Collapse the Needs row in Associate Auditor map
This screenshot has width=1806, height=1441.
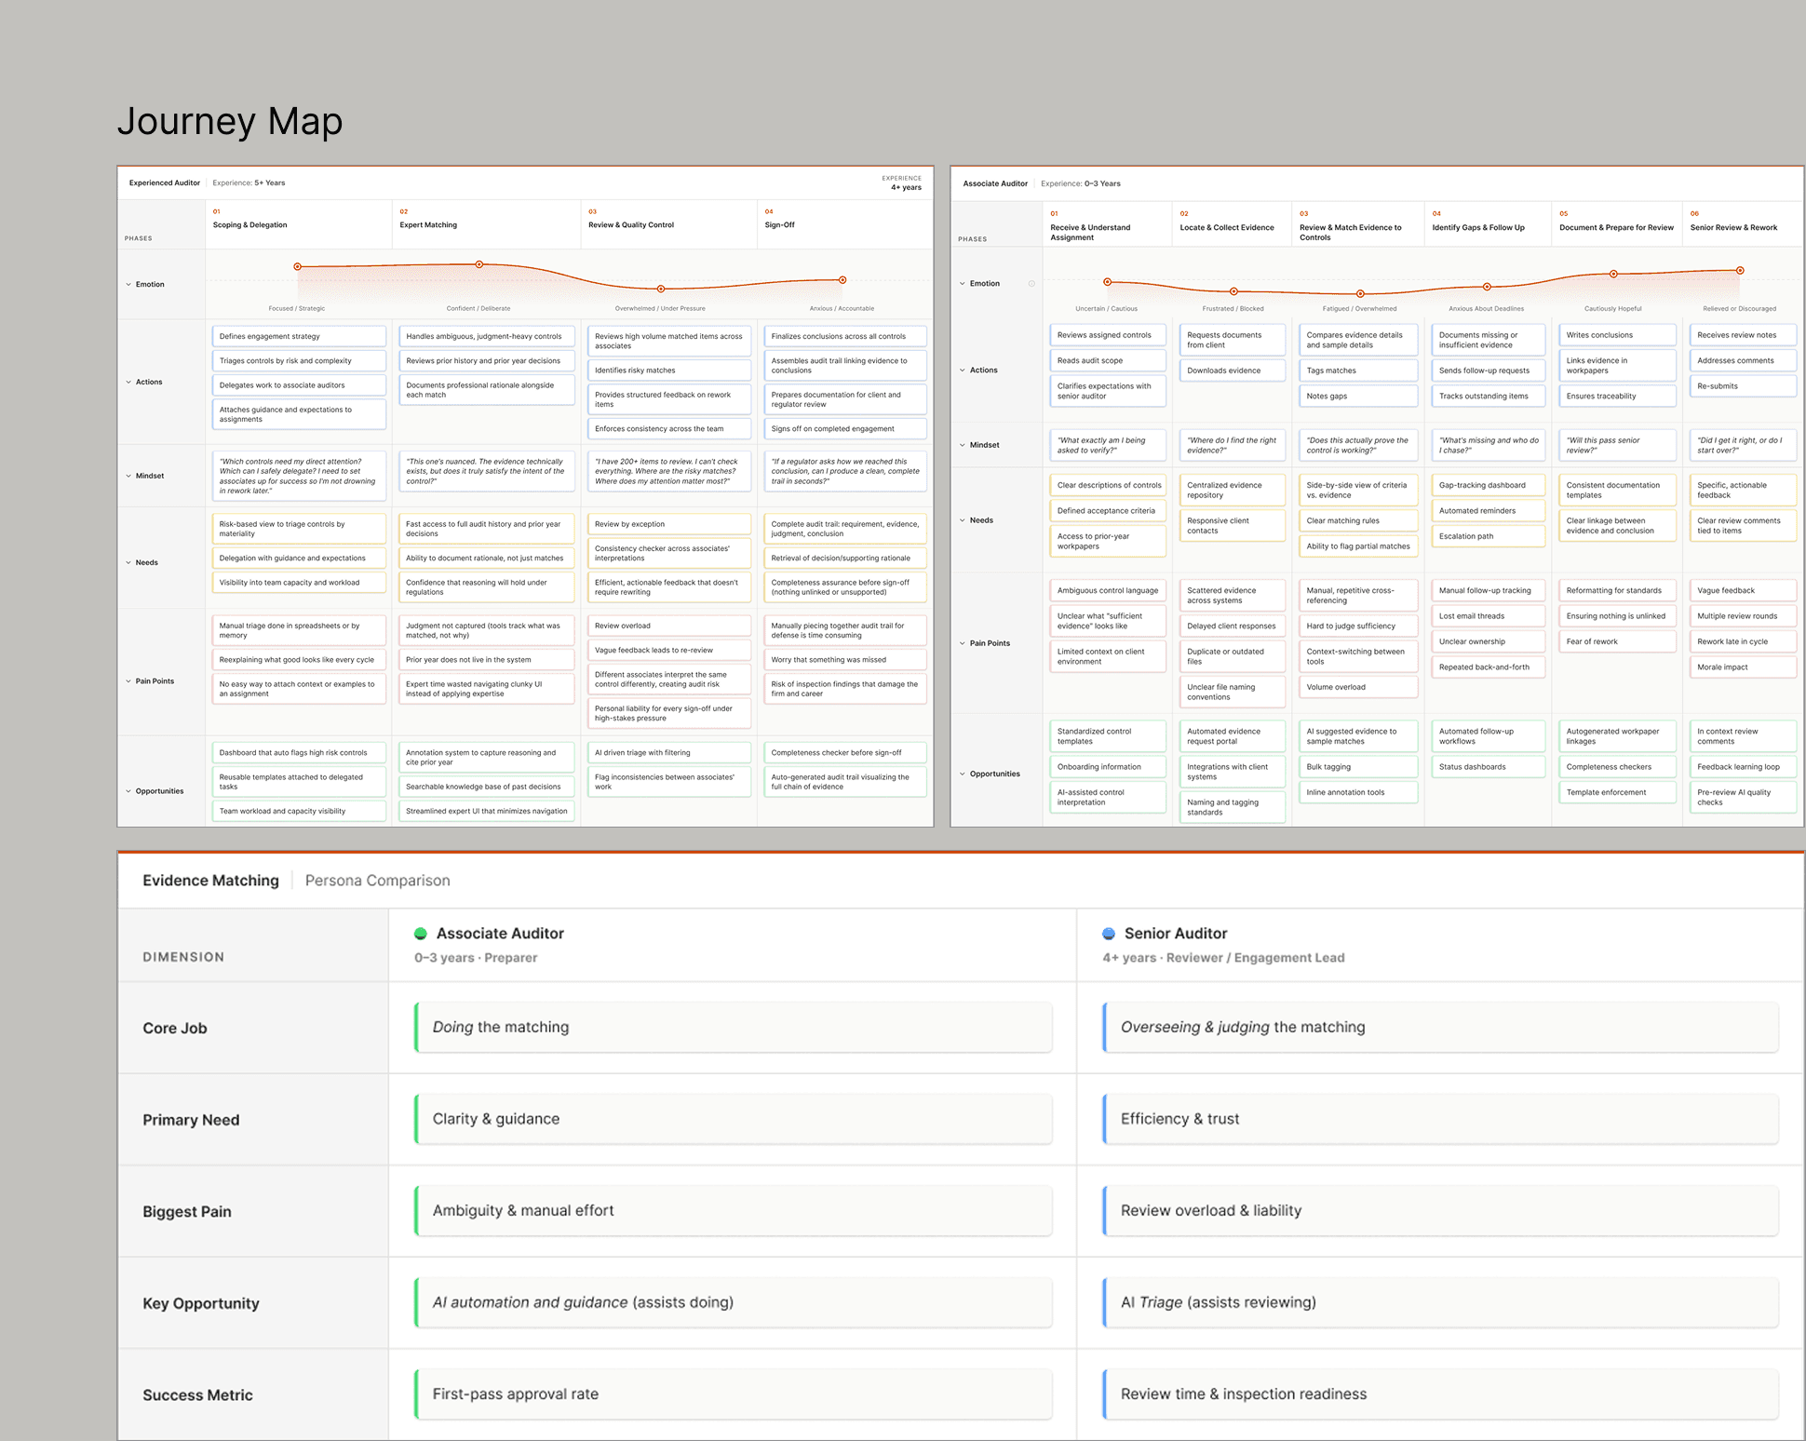tap(963, 520)
